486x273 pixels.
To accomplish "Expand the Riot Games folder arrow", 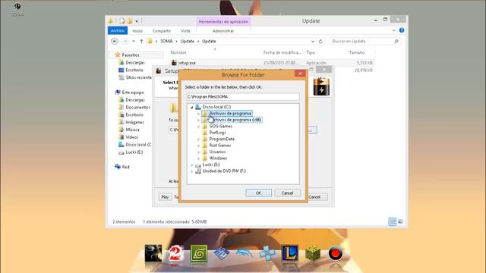I will click(199, 146).
